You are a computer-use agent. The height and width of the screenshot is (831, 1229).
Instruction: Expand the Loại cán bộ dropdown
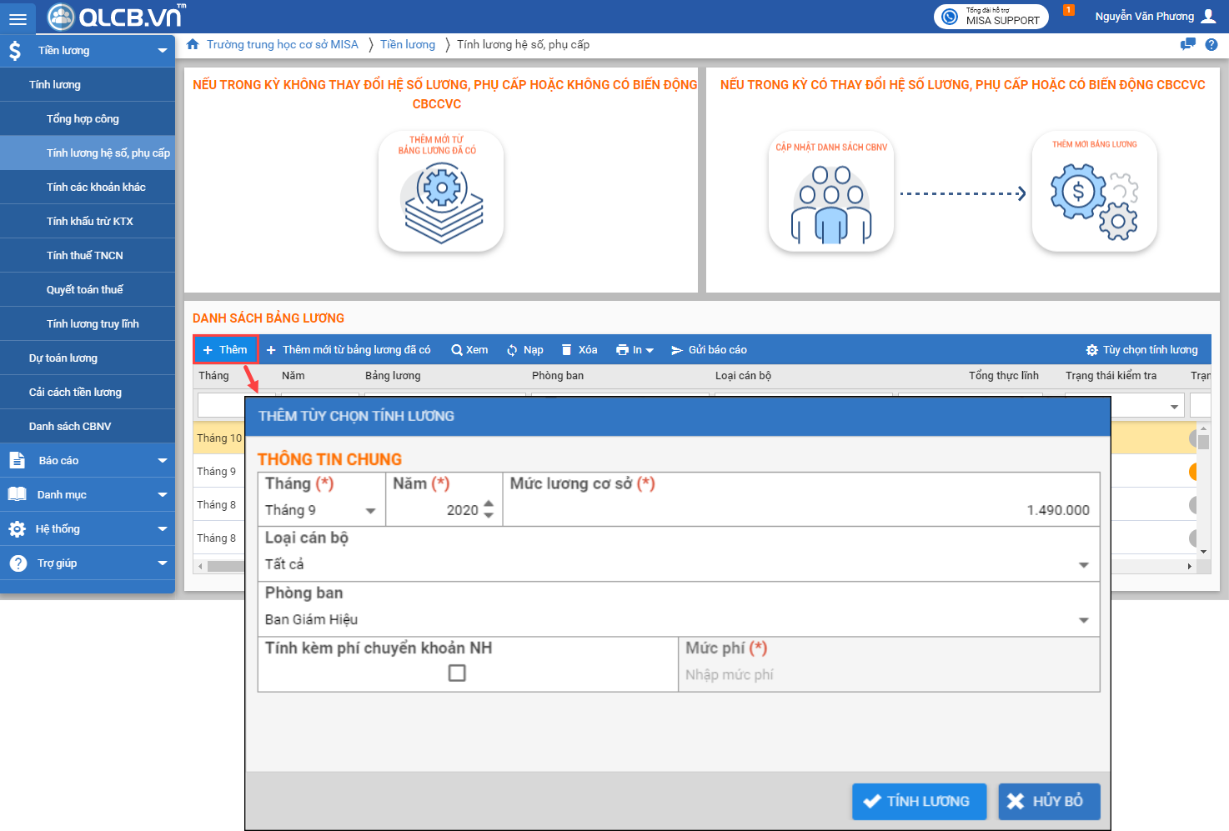click(x=1083, y=565)
